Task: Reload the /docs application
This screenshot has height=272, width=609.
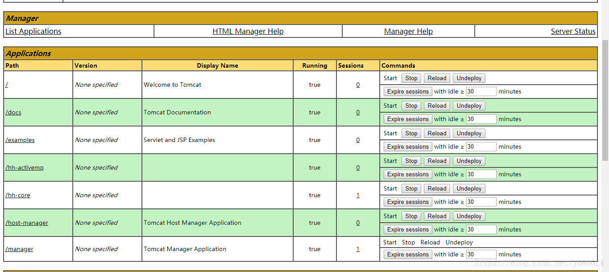Action: pyautogui.click(x=437, y=106)
